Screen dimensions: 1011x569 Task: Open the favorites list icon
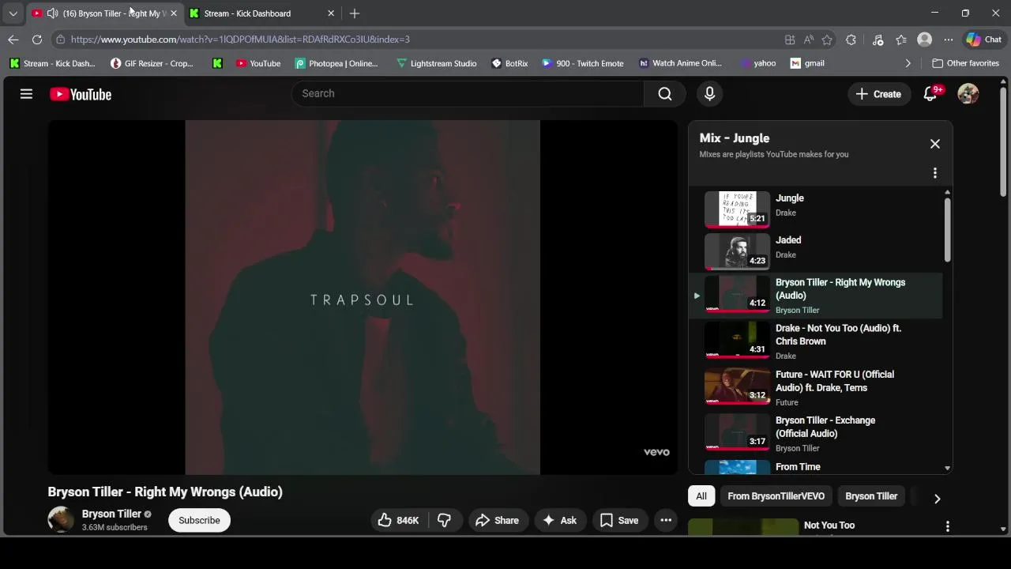coord(901,40)
